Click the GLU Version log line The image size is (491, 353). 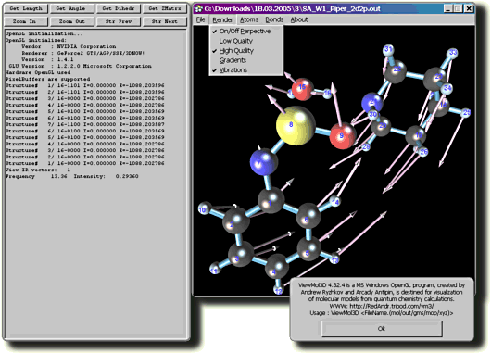(x=81, y=66)
